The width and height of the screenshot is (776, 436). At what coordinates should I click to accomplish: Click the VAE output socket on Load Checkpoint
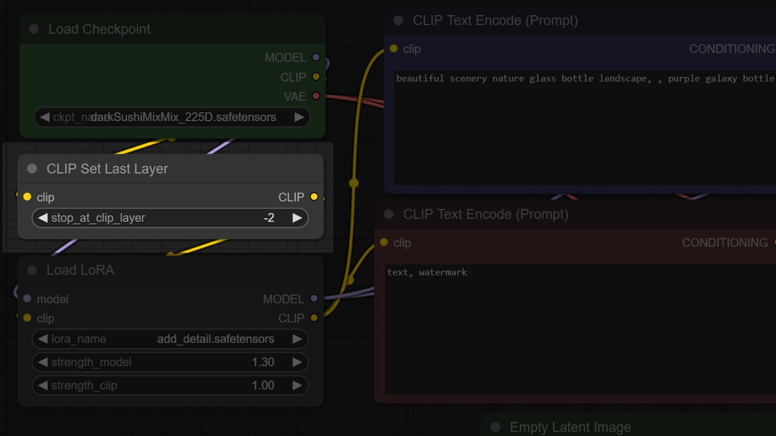coord(316,95)
